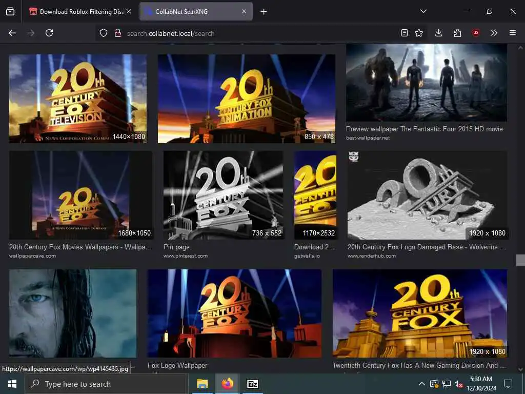The image size is (525, 394).
Task: Toggle reader view icon
Action: click(x=405, y=33)
